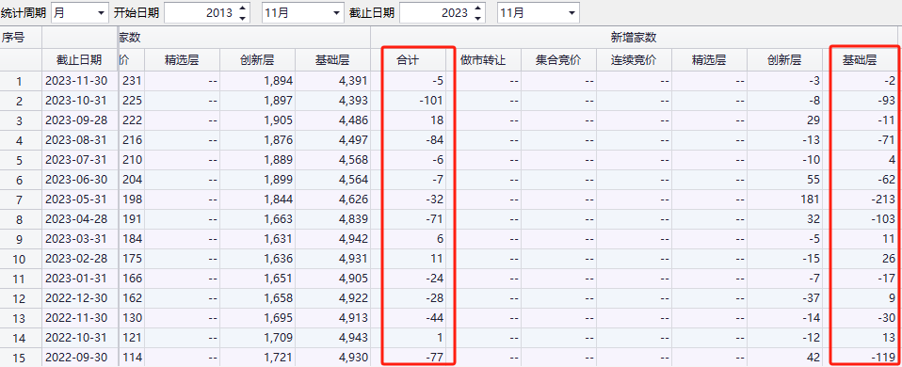
Task: Increase the end year 2023 with up arrow
Action: (478, 8)
